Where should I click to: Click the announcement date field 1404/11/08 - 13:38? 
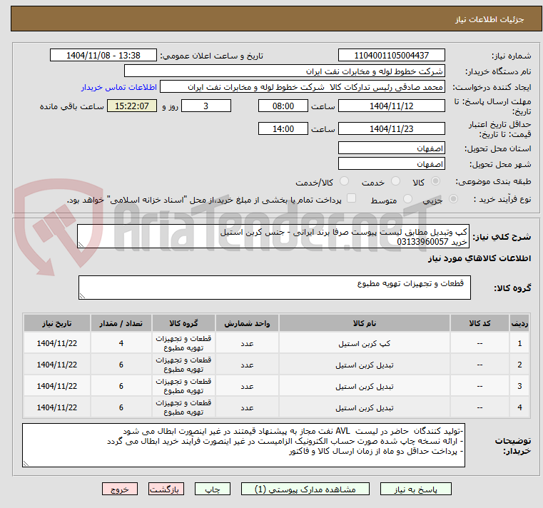103,56
